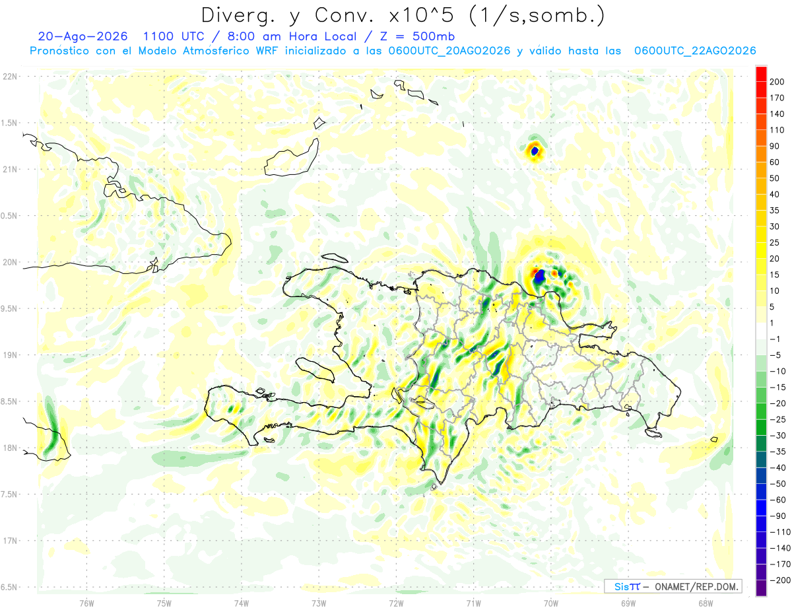This screenshot has width=792, height=612.
Task: Click the '20N' latitude label
Action: (x=9, y=262)
